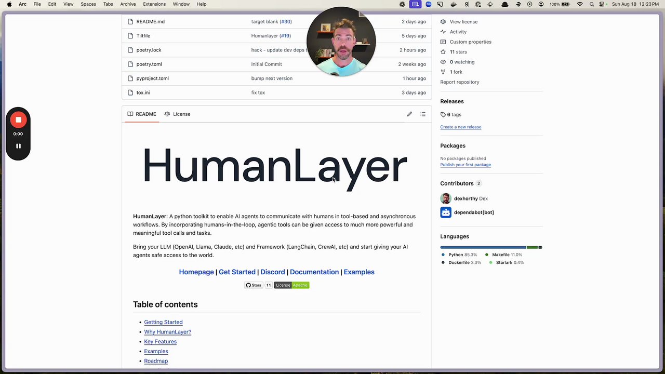Stop the screen recording with red button
The height and width of the screenshot is (374, 665).
[x=18, y=120]
